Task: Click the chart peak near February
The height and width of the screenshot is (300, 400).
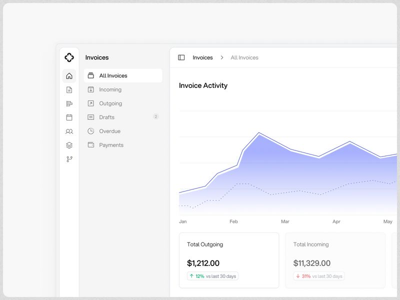Action: [259, 133]
